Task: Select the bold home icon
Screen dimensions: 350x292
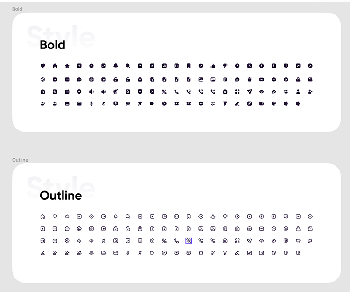Action: click(x=55, y=66)
